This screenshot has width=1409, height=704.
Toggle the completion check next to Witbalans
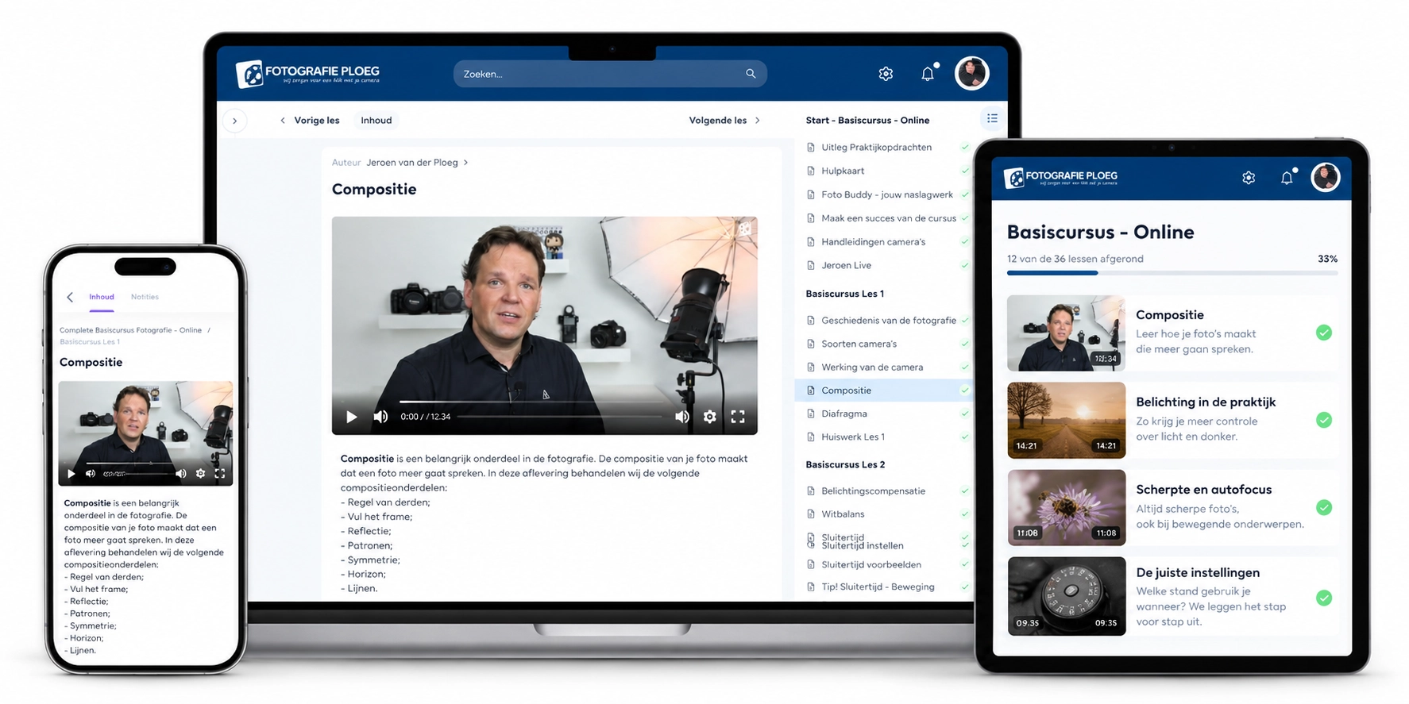click(x=965, y=514)
